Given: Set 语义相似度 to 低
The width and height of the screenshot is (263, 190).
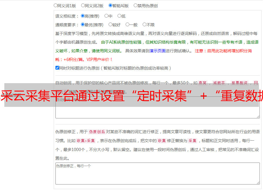Looking at the screenshot, I should pyautogui.click(x=119, y=16).
